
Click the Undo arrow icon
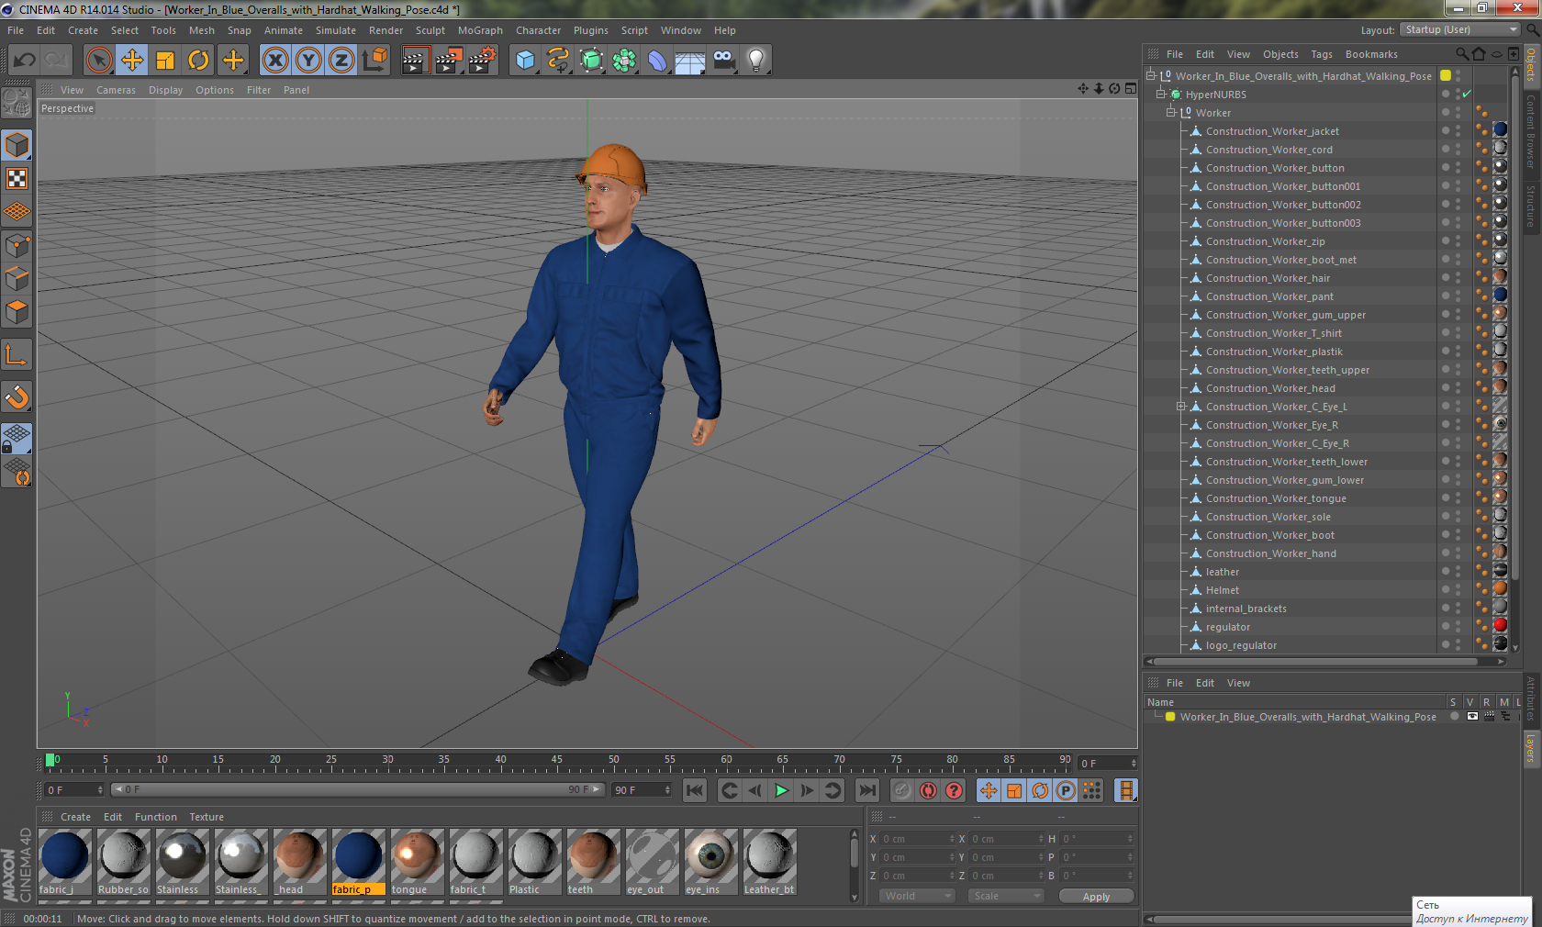click(24, 61)
